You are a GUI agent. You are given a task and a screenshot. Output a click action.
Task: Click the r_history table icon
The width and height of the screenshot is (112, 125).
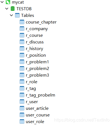pyautogui.click(x=22, y=48)
